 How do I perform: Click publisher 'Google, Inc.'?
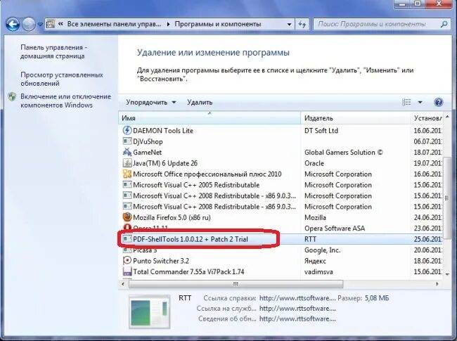(x=322, y=250)
